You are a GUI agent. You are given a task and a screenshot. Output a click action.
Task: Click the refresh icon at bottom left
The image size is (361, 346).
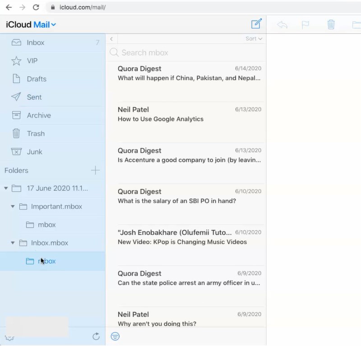[x=96, y=336]
